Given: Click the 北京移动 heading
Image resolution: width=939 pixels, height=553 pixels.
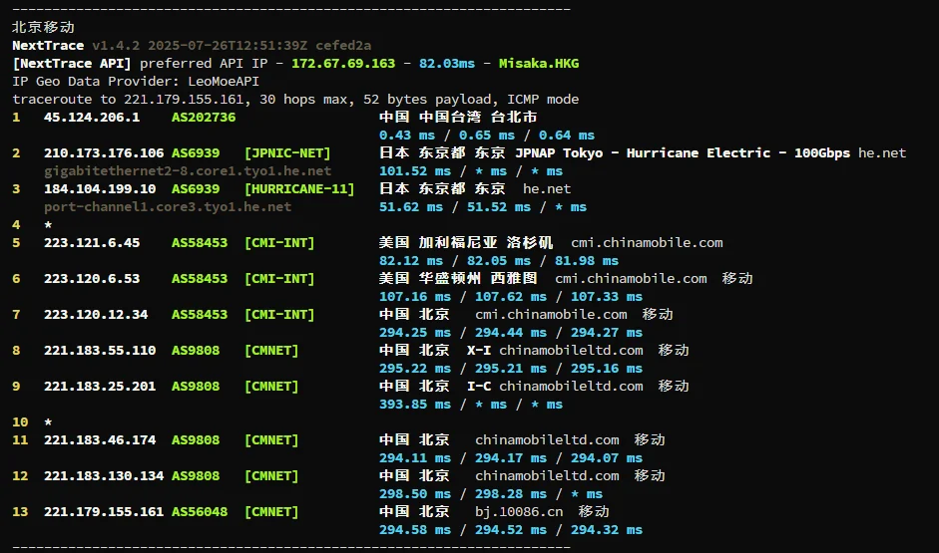Looking at the screenshot, I should coord(43,27).
